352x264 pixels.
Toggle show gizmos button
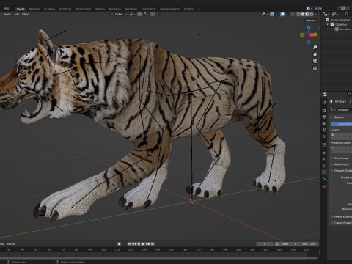pyautogui.click(x=272, y=14)
